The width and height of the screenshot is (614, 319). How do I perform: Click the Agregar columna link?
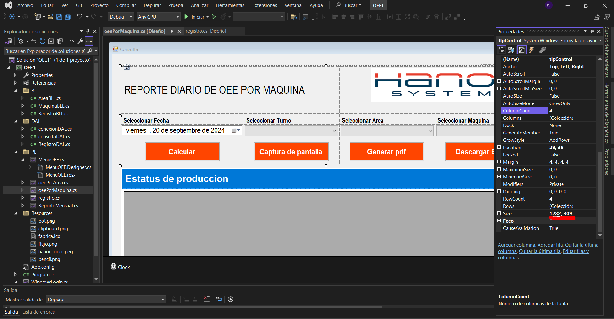pos(516,245)
